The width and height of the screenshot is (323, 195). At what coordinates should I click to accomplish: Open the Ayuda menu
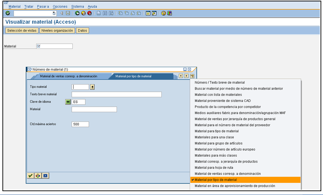(92, 6)
